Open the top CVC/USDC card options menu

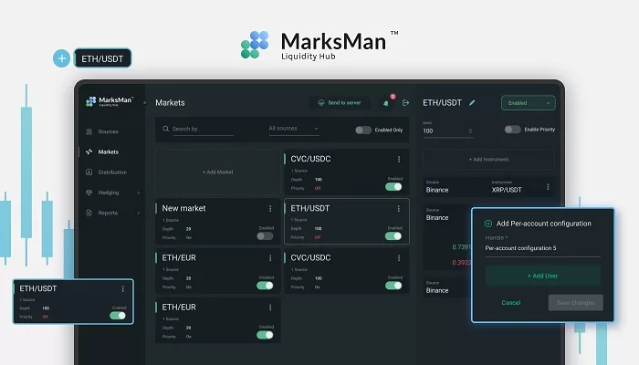click(399, 160)
